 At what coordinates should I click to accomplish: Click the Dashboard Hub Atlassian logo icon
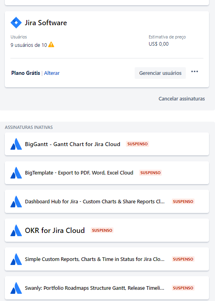16,202
